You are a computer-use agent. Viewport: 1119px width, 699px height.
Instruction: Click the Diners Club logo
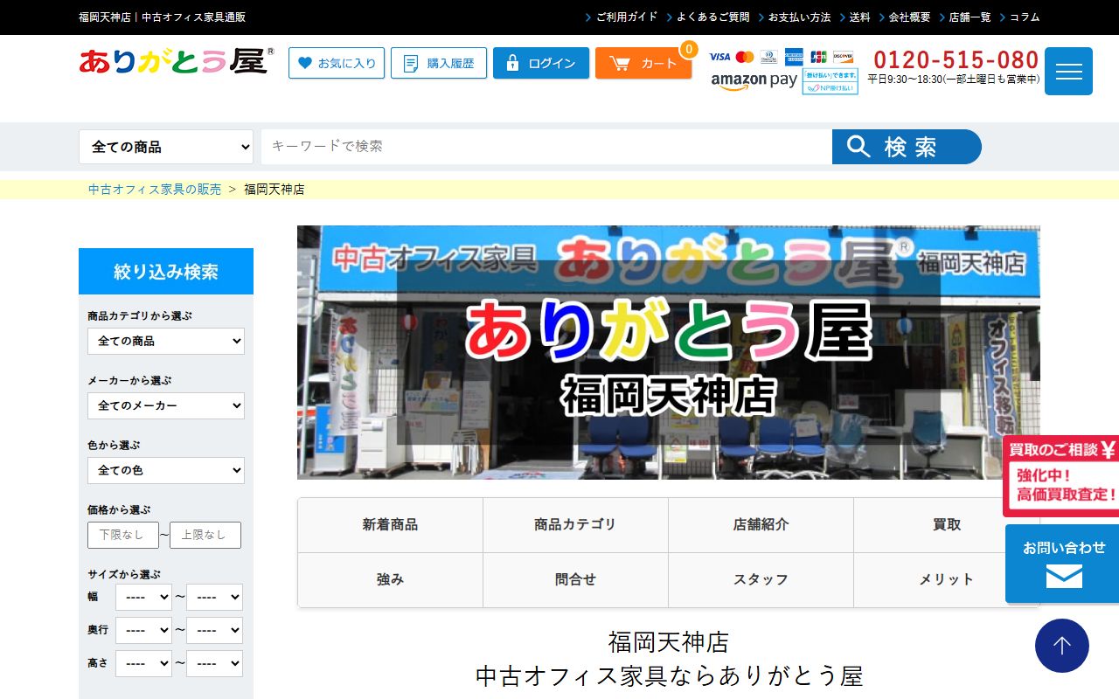[769, 57]
